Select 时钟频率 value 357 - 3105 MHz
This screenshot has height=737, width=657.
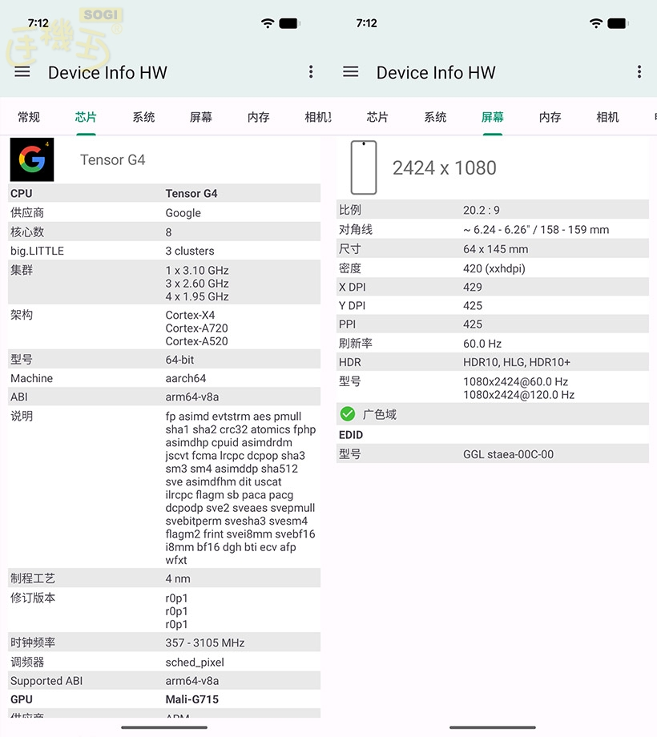205,642
